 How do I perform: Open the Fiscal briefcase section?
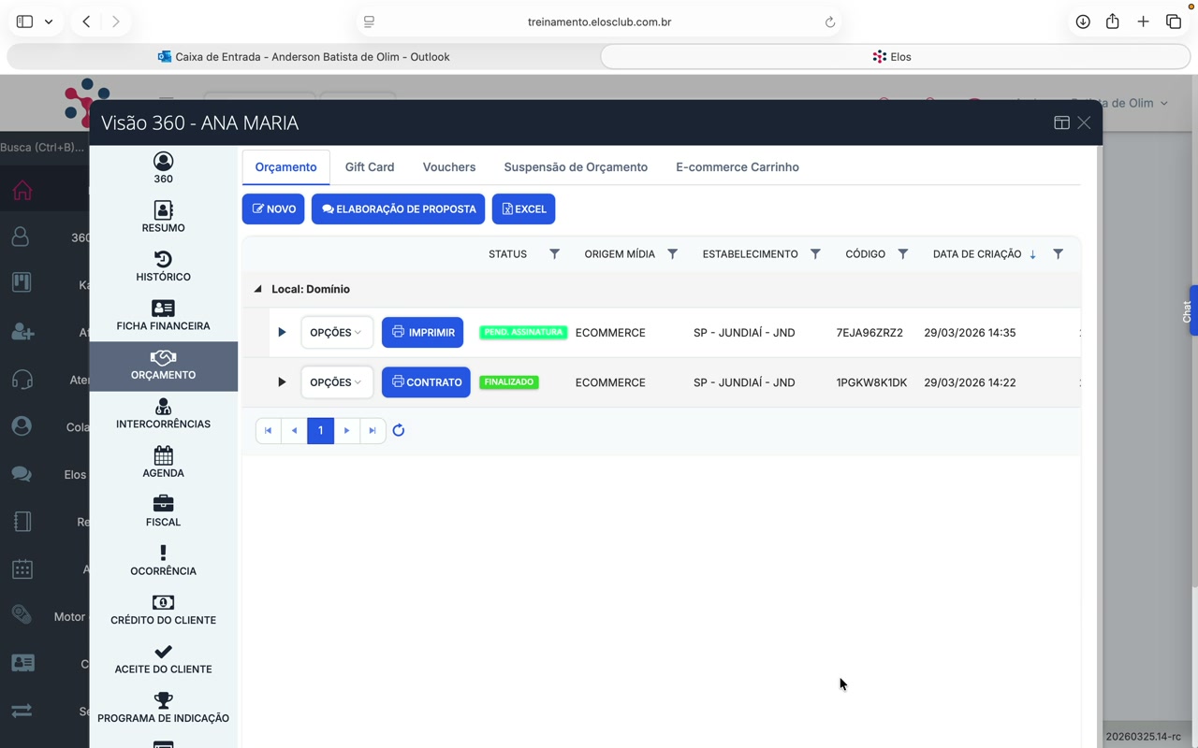click(x=163, y=511)
